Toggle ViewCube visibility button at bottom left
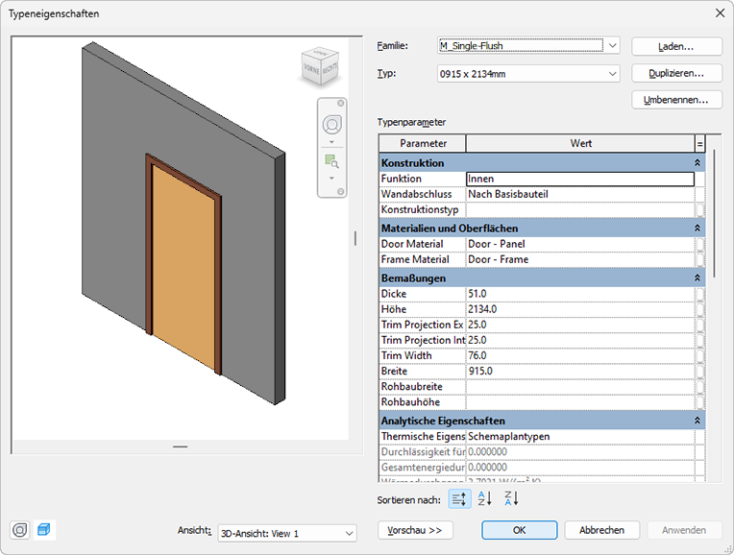The image size is (734, 555). coord(44,530)
